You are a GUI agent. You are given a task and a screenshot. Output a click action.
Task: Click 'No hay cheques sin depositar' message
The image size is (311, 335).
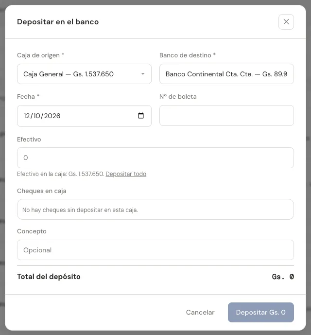[80, 210]
